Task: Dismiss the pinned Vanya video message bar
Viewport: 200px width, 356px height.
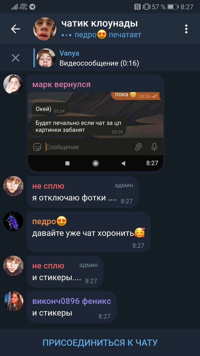Action: tap(16, 58)
